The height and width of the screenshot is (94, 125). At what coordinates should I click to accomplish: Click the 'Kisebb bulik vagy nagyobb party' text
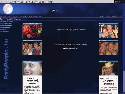point(32,81)
